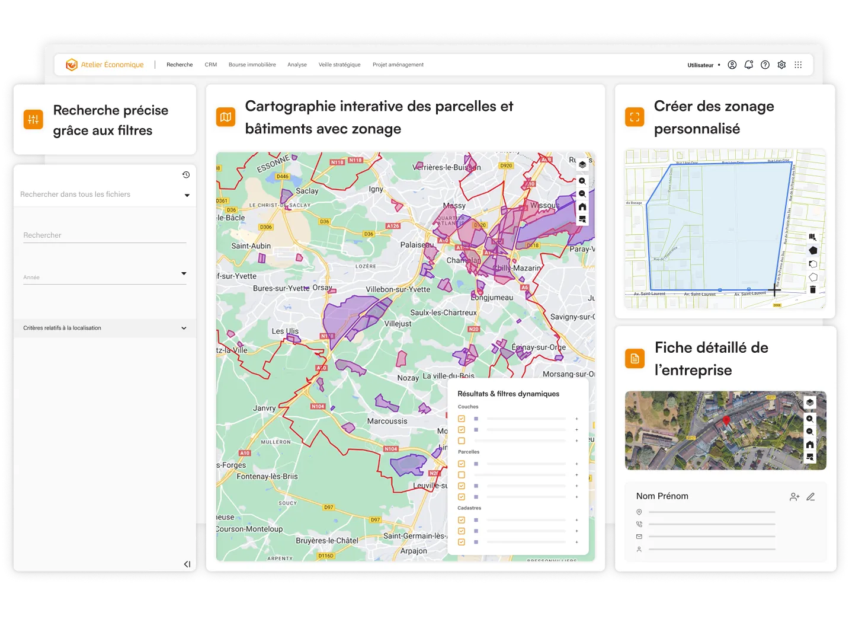Expand last Parcelles row plus sign
The height and width of the screenshot is (619, 849).
pyautogui.click(x=576, y=497)
